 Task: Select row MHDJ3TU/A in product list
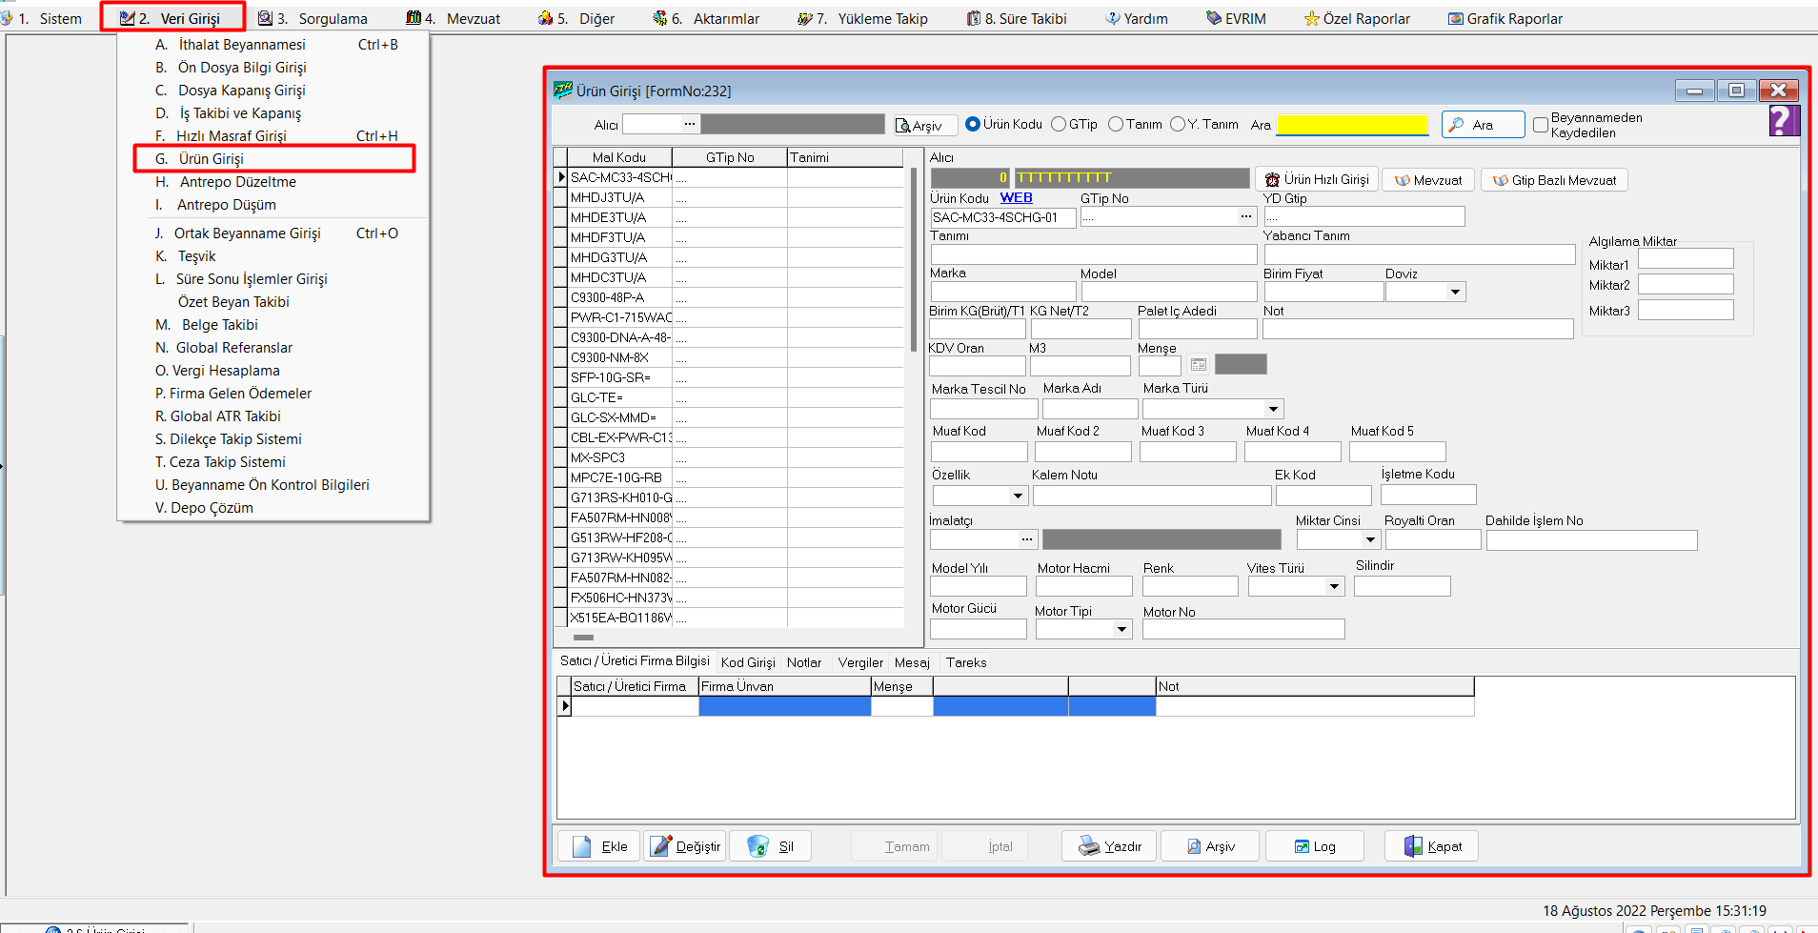coord(730,197)
